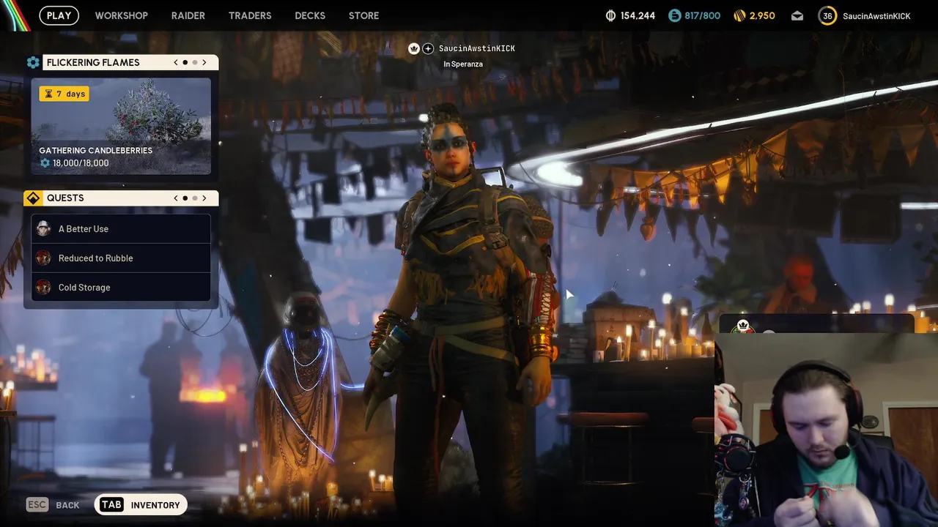Open the Cold Storage quest
This screenshot has height=527, width=938.
pos(121,287)
